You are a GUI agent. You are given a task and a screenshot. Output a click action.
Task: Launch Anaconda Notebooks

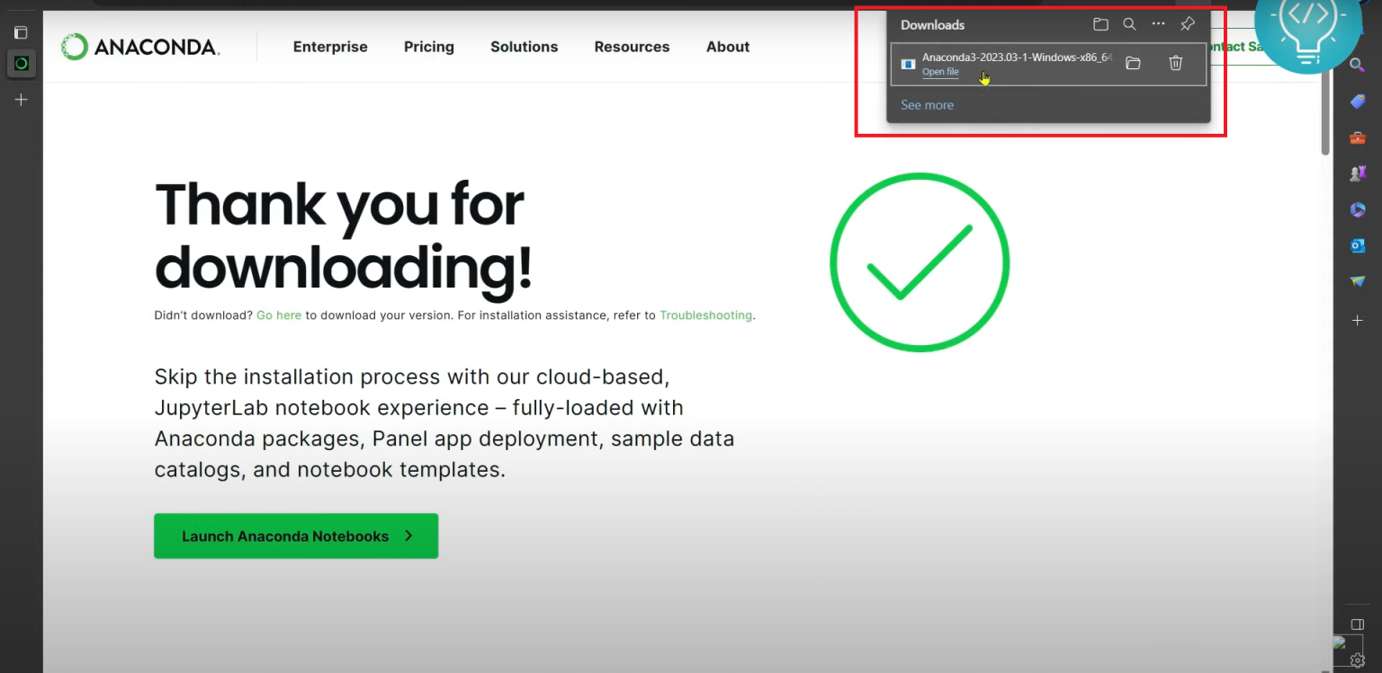[296, 536]
